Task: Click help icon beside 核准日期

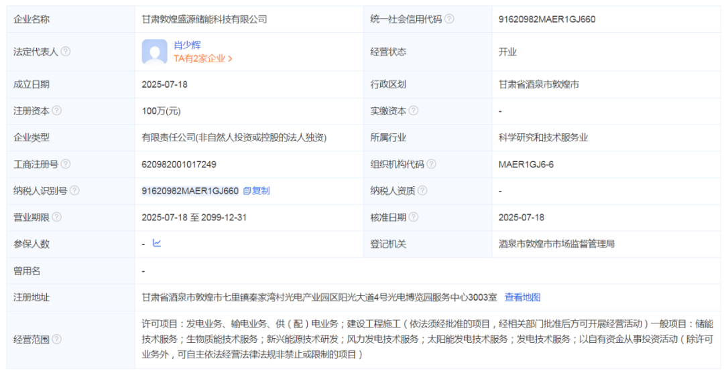Action: 414,217
